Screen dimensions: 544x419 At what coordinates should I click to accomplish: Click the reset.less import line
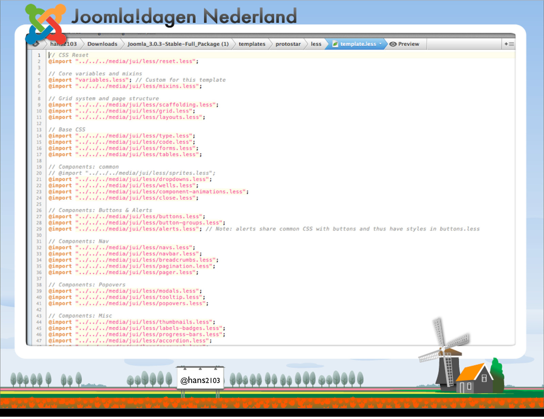(x=123, y=61)
